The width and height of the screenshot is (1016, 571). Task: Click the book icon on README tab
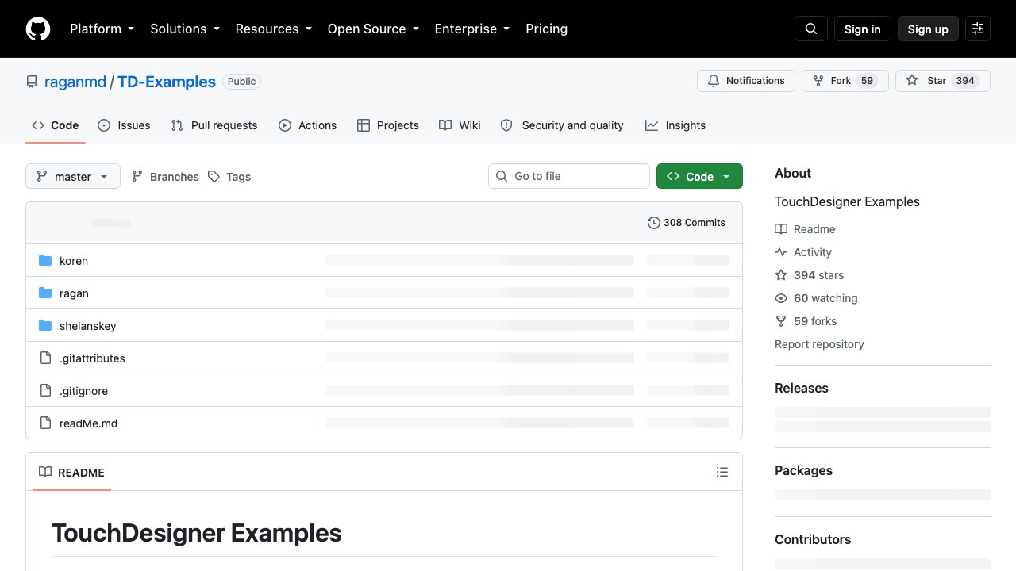[x=45, y=473]
